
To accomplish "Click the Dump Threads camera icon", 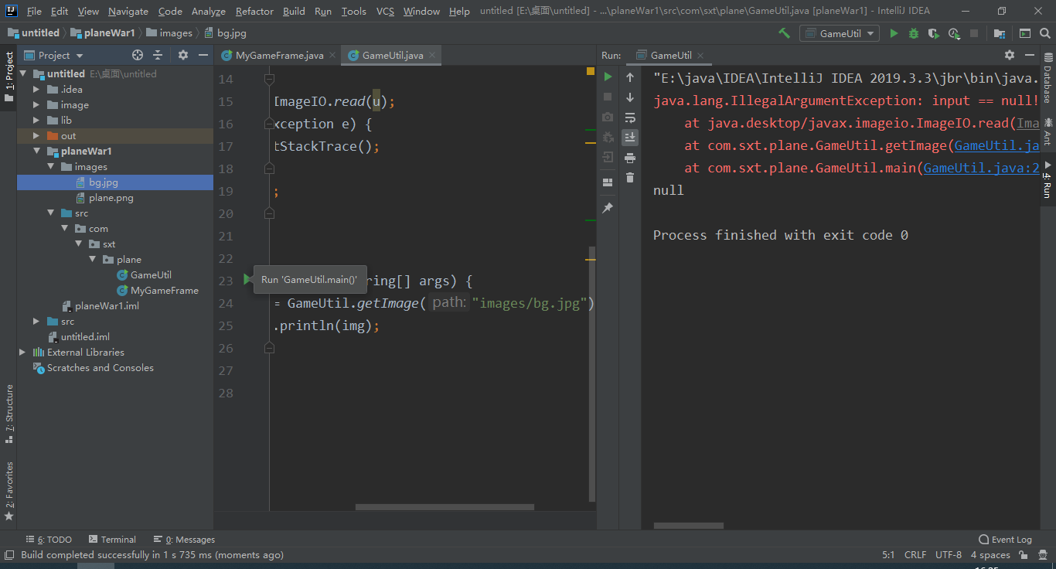I will [x=608, y=117].
